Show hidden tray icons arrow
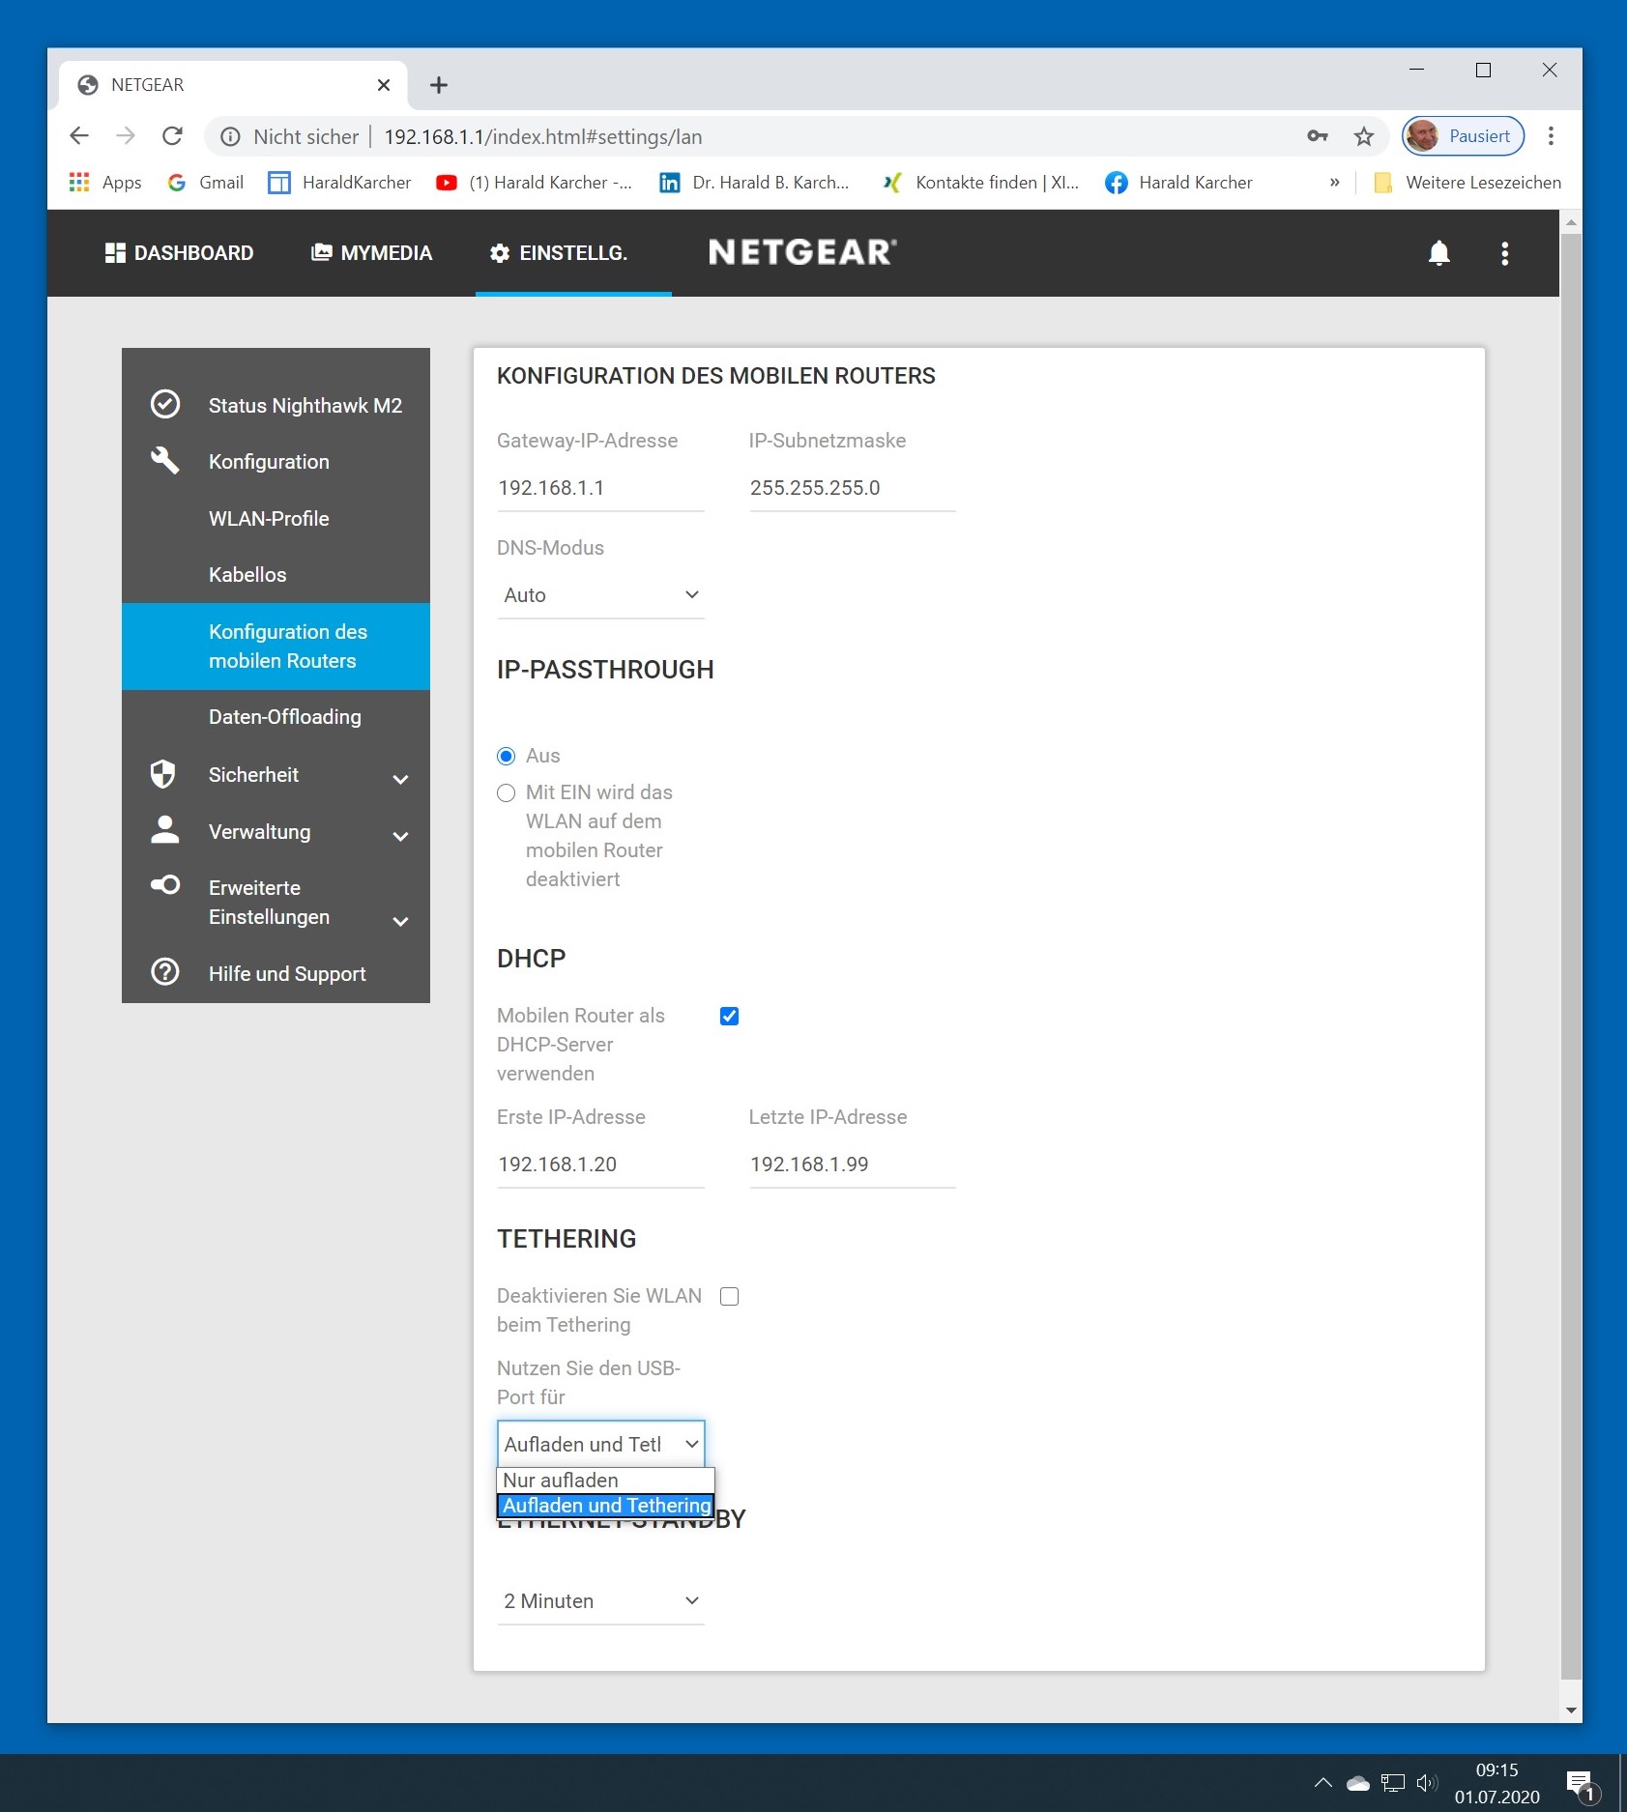 point(1322,1783)
